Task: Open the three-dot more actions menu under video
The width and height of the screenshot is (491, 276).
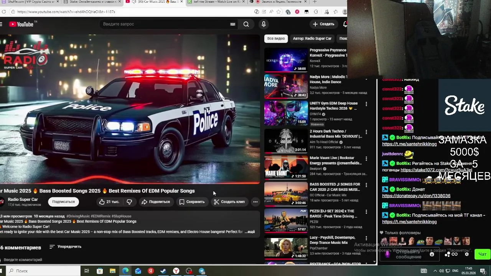Action: point(255,202)
